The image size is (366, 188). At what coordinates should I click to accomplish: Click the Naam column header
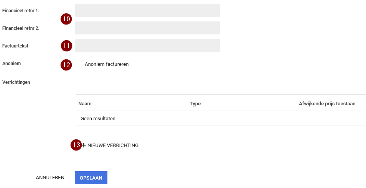(85, 104)
